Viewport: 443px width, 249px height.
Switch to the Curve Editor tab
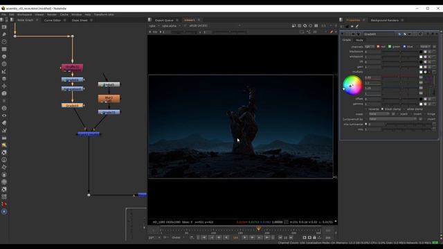(x=53, y=20)
